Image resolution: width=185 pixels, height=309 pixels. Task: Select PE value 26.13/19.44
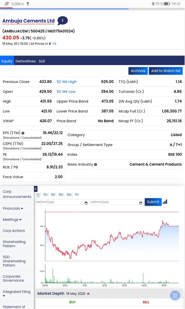pyautogui.click(x=53, y=154)
